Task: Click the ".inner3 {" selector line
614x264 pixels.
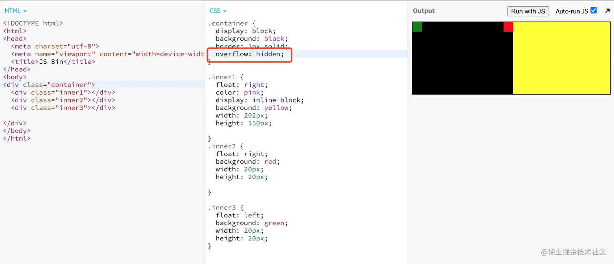Action: point(226,208)
